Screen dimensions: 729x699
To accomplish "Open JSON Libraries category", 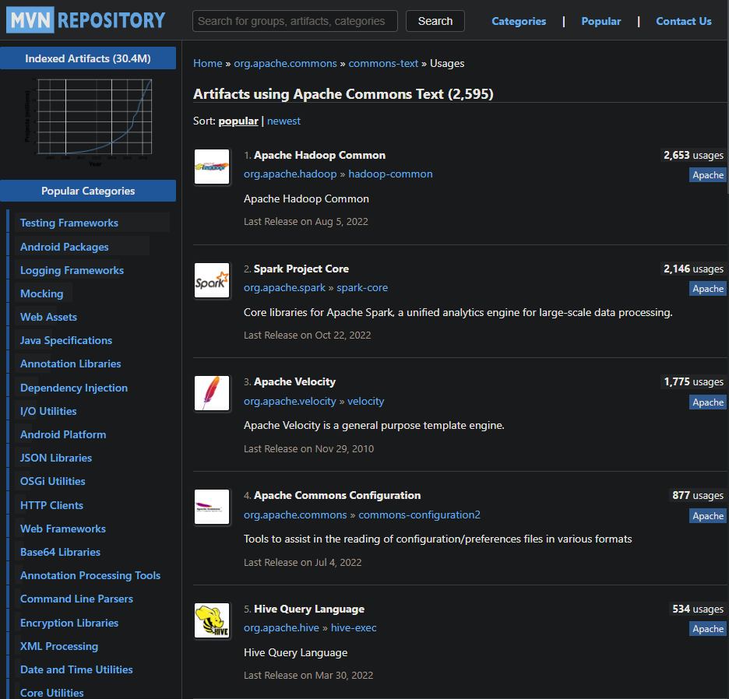I will pos(56,458).
